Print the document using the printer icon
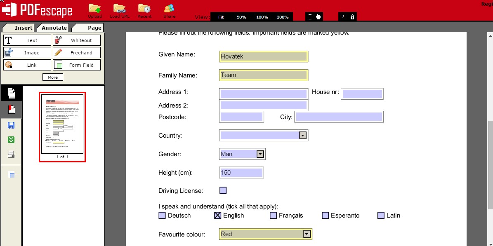 (11, 155)
